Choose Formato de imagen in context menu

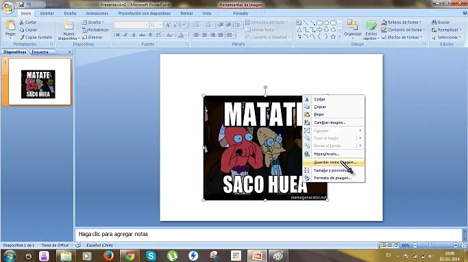click(334, 178)
